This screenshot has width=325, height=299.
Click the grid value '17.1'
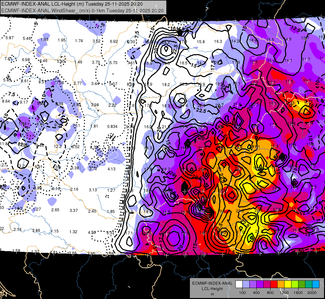[x=129, y=233]
